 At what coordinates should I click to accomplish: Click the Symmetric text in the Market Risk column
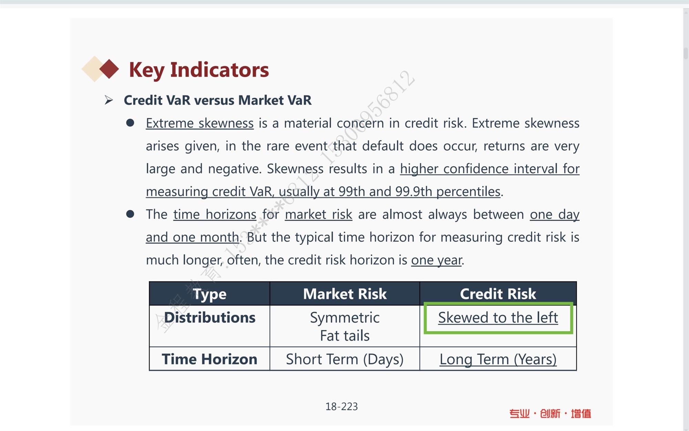click(x=345, y=318)
